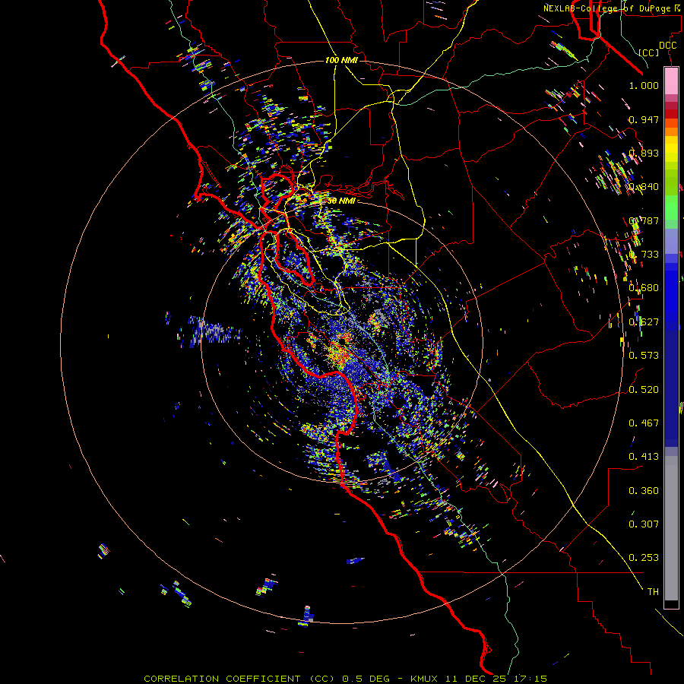The image size is (684, 684).
Task: Click the 0.573 scale value
Action: 644,356
